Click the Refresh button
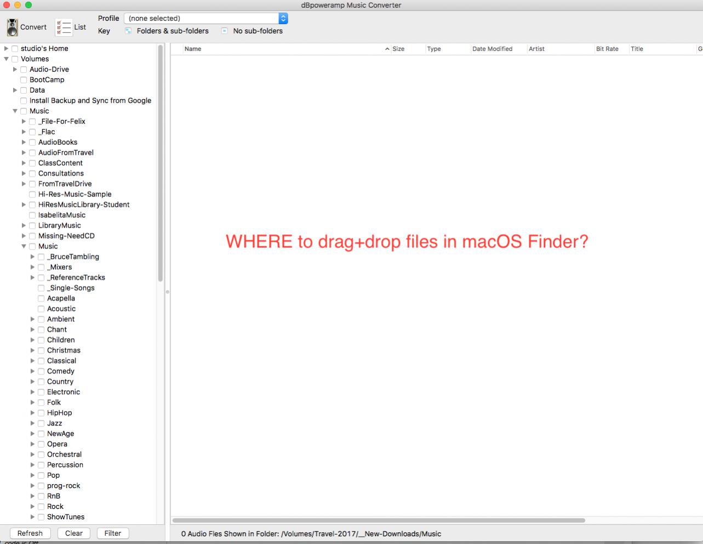 point(30,534)
